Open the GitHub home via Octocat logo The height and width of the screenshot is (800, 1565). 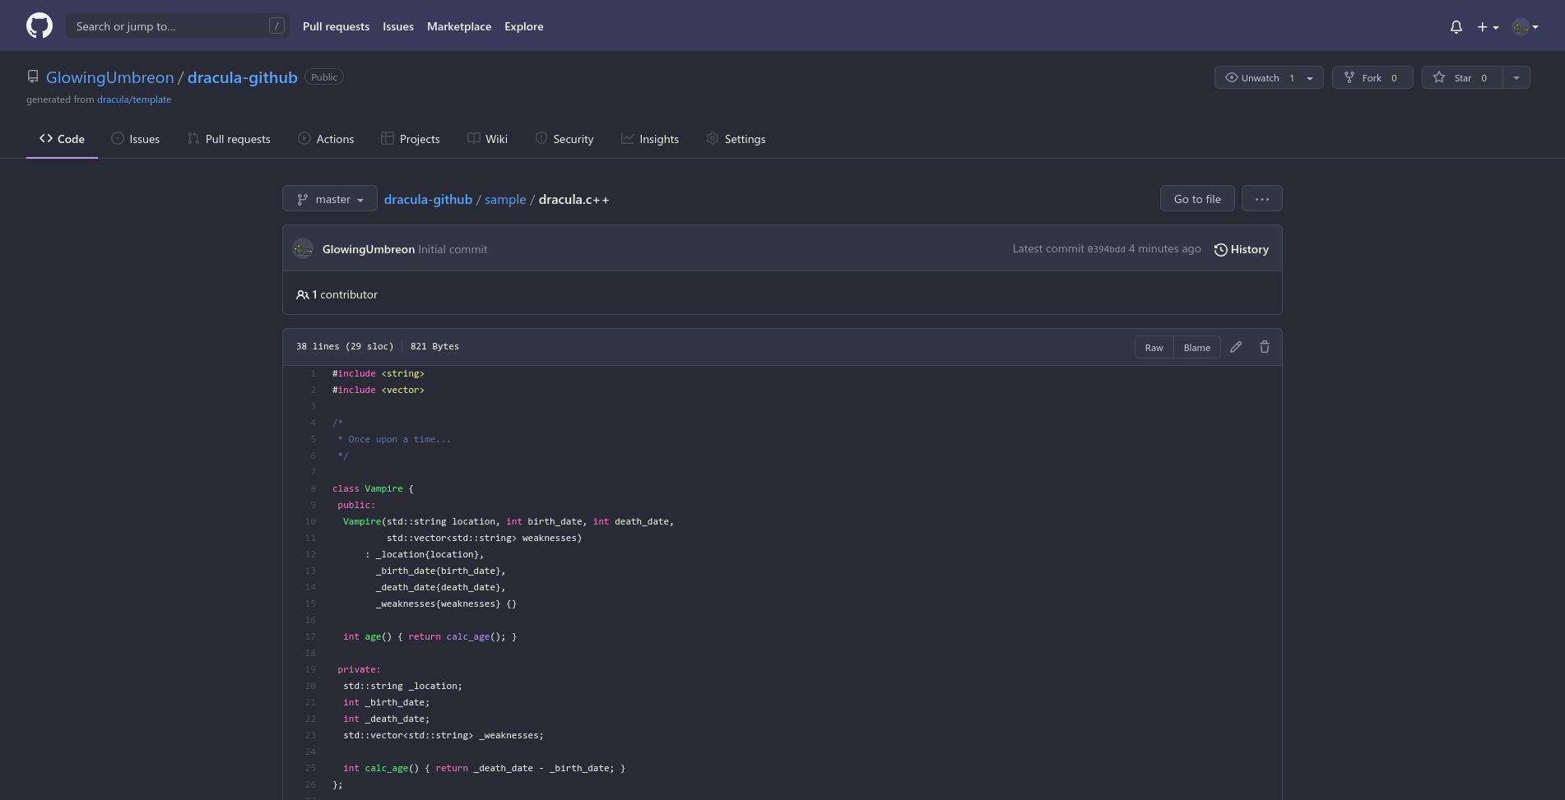pos(39,25)
